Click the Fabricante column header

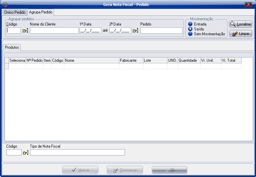click(x=131, y=60)
